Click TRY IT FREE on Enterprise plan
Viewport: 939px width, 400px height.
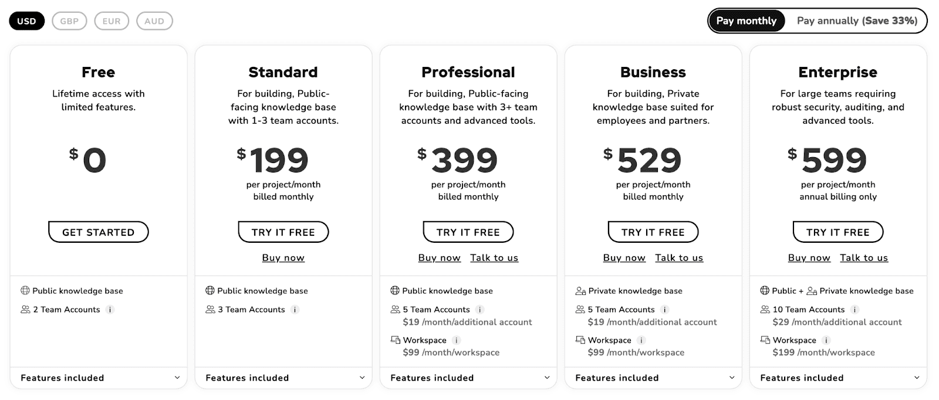point(838,232)
